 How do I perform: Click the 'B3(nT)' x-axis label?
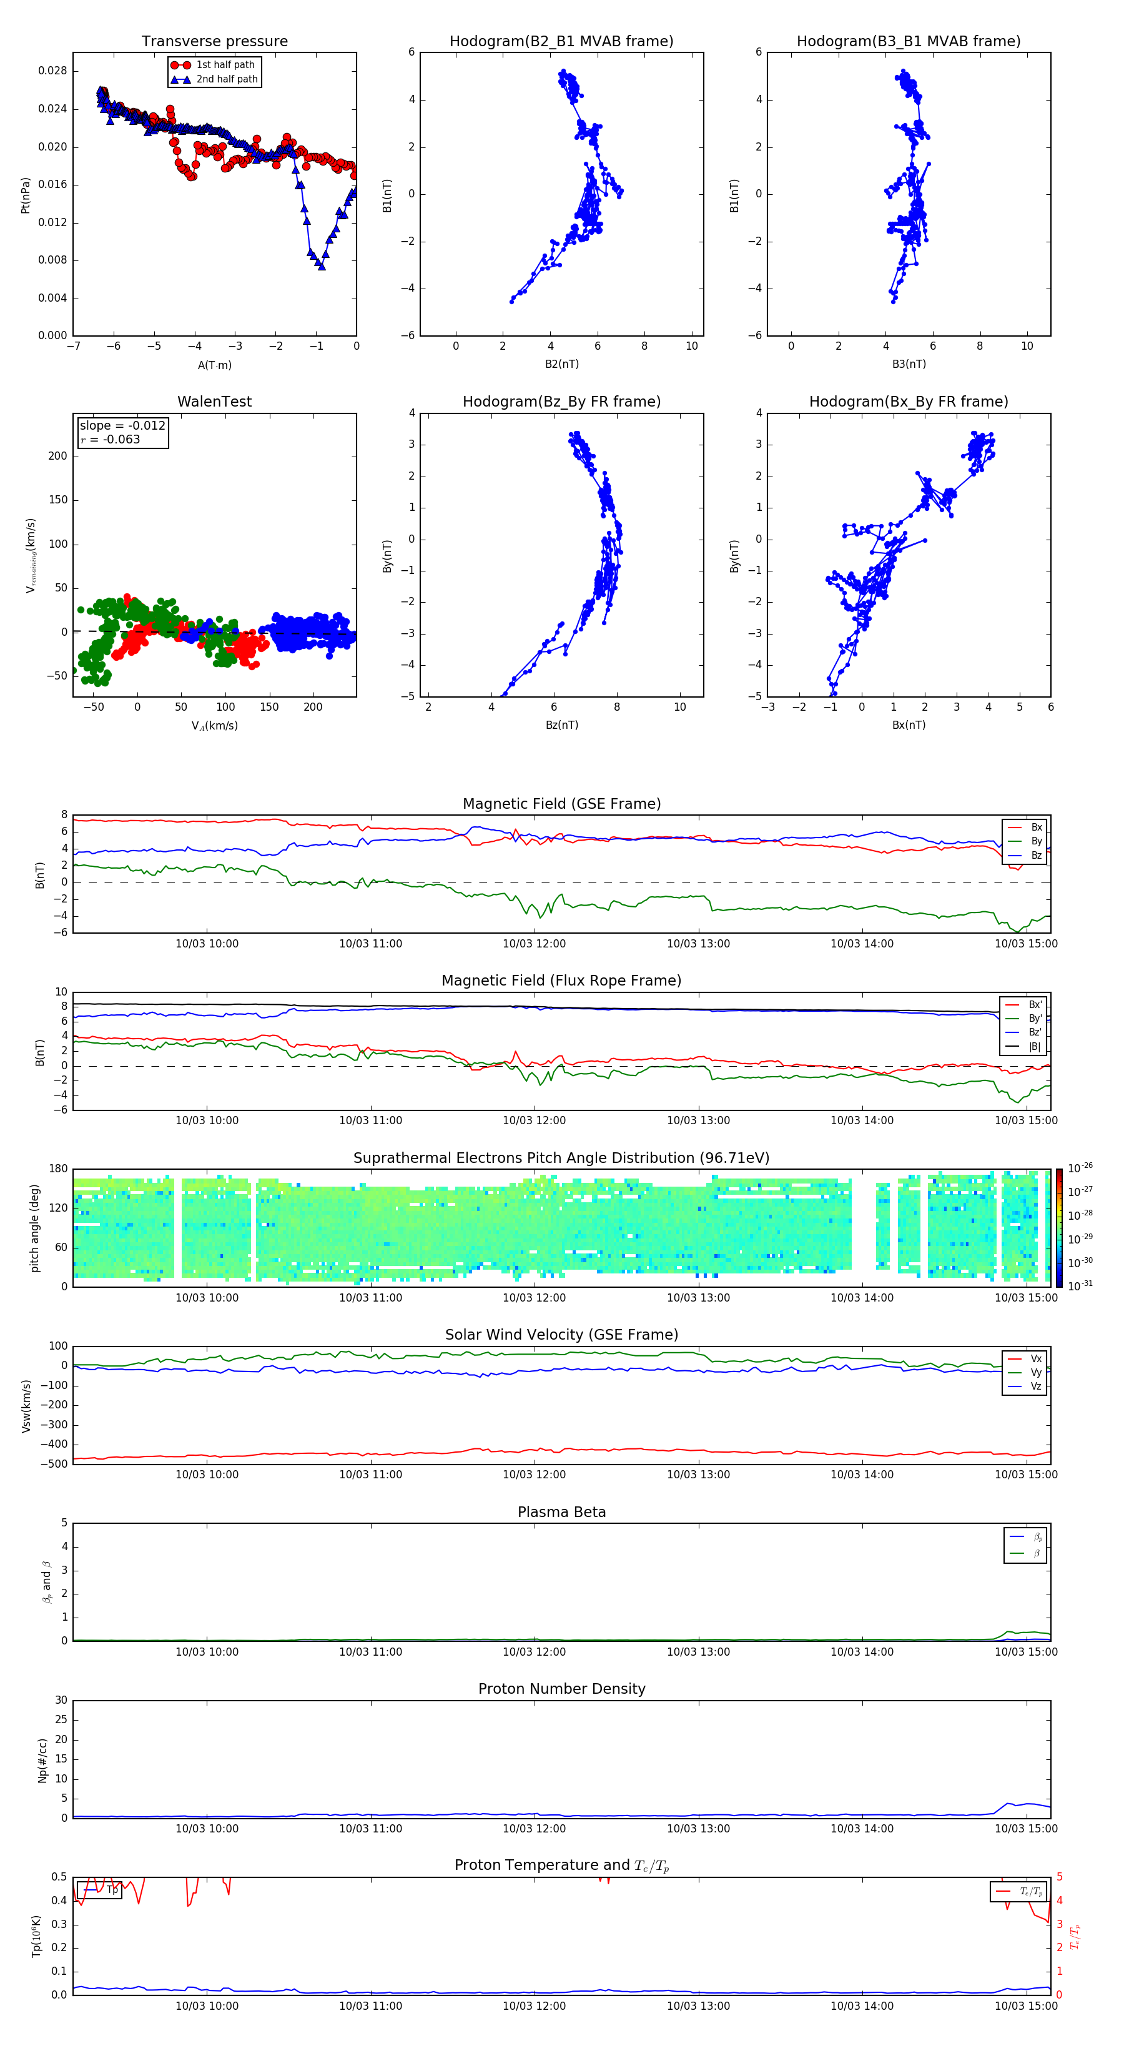pyautogui.click(x=909, y=364)
